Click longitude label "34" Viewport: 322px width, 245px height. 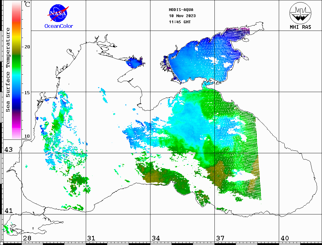click(x=156, y=238)
